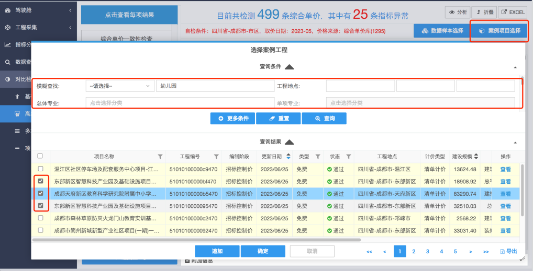
Task: Click the EXCEL export button in background
Action: (513, 12)
